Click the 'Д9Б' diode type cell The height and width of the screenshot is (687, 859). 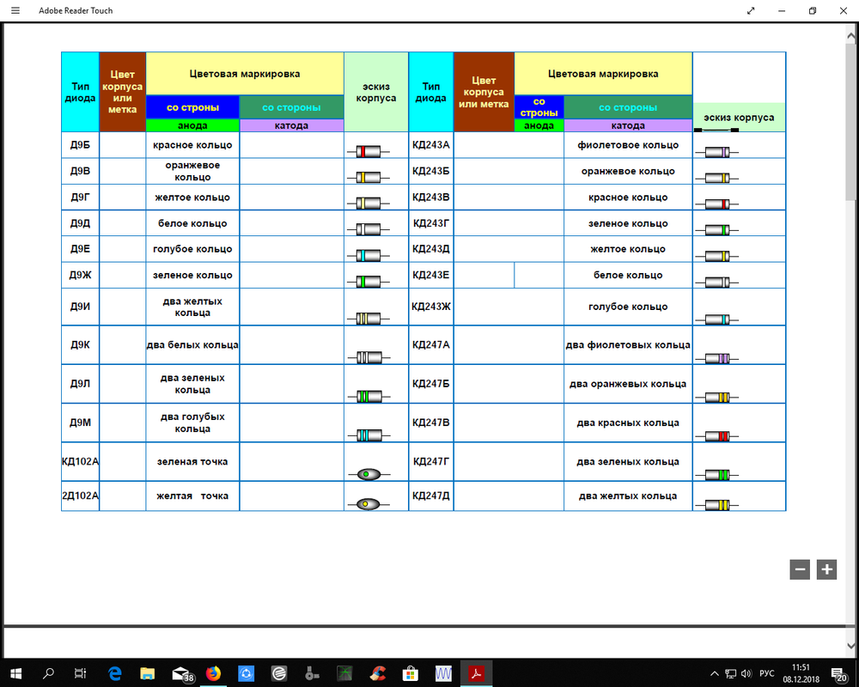[x=80, y=145]
